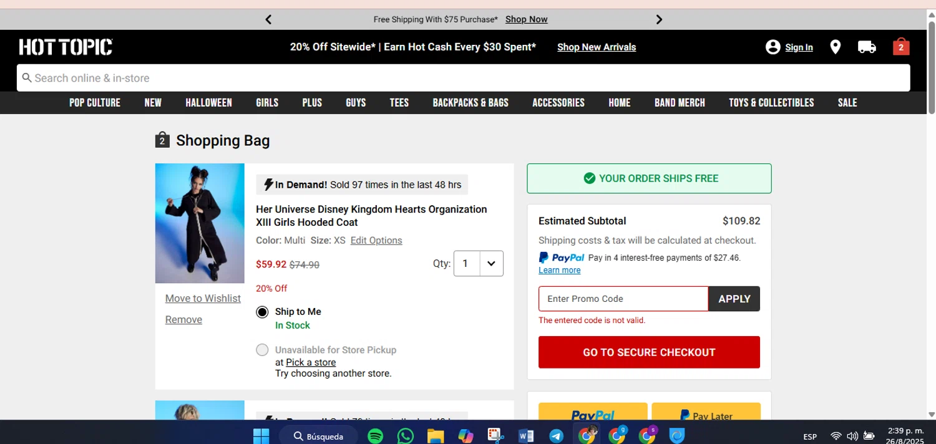Open File Explorer from taskbar
Viewport: 936px width, 444px height.
point(436,436)
